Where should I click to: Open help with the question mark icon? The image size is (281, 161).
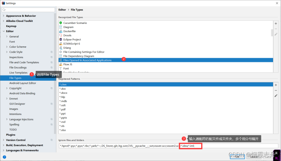click(x=4, y=157)
